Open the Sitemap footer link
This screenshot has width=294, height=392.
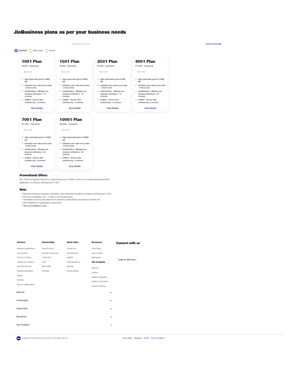[x=70, y=266]
